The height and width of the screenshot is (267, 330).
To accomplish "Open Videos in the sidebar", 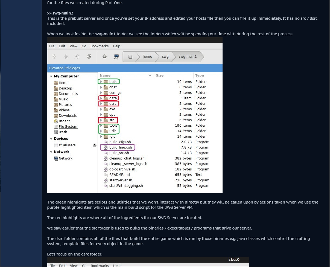I will point(62,110).
